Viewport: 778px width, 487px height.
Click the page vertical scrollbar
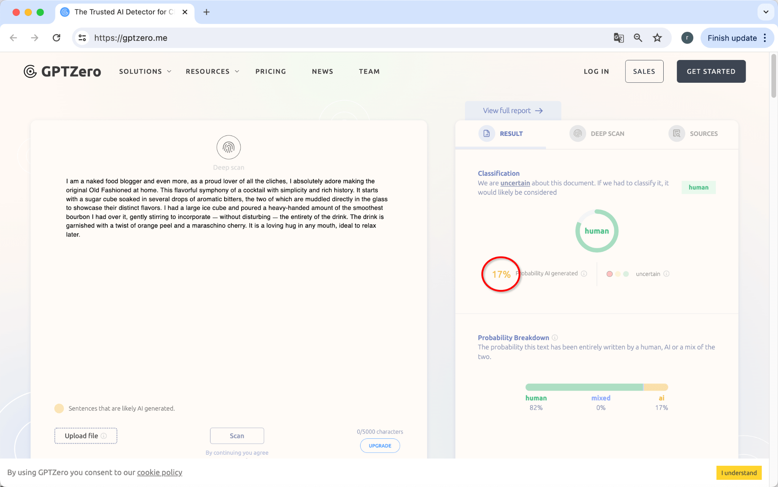pyautogui.click(x=774, y=76)
